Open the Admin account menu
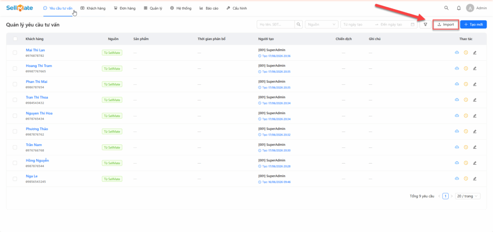The width and height of the screenshot is (493, 232). [476, 8]
